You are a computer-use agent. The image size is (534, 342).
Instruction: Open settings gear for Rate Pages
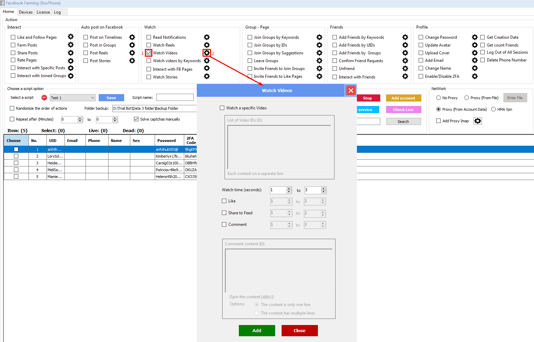pyautogui.click(x=71, y=61)
